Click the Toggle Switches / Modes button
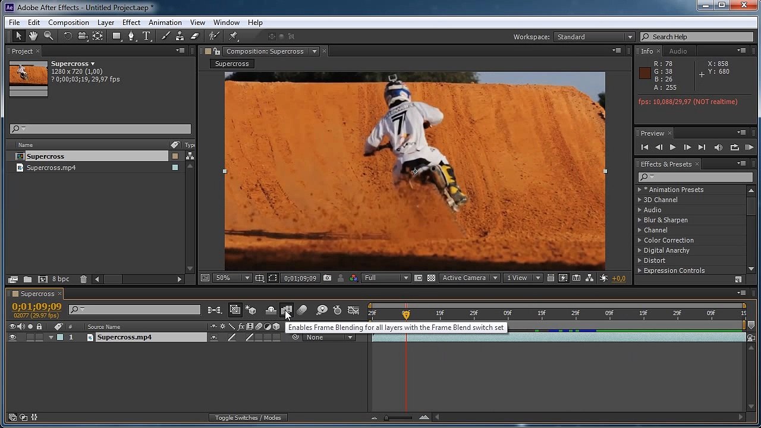Screen dimensions: 761x428 [x=248, y=417]
